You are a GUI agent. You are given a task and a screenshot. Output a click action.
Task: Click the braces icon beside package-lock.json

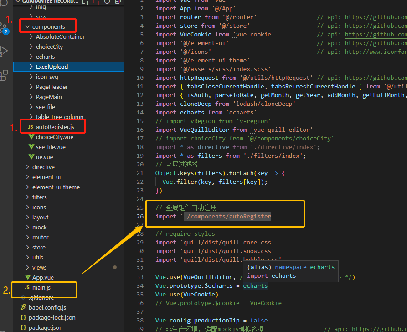point(23,317)
